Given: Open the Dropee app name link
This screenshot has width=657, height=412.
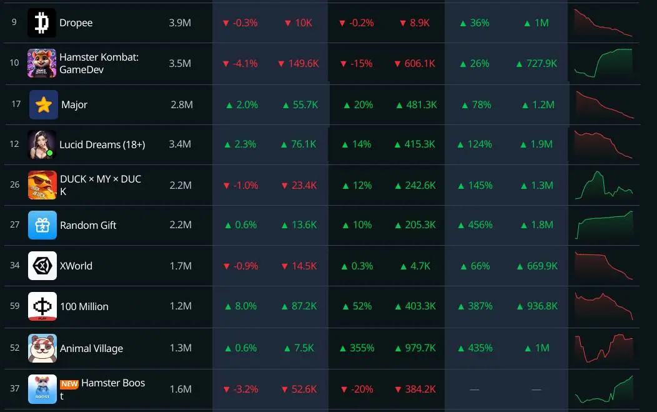Looking at the screenshot, I should tap(76, 23).
